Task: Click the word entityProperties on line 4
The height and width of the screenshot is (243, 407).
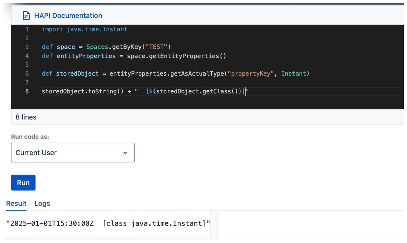Action: coord(86,56)
